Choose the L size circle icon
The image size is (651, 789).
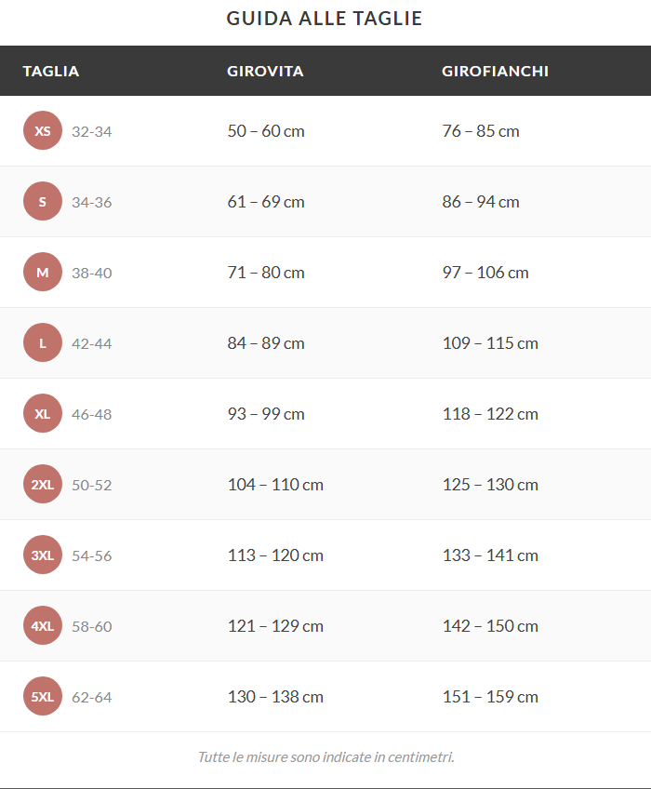(x=43, y=342)
